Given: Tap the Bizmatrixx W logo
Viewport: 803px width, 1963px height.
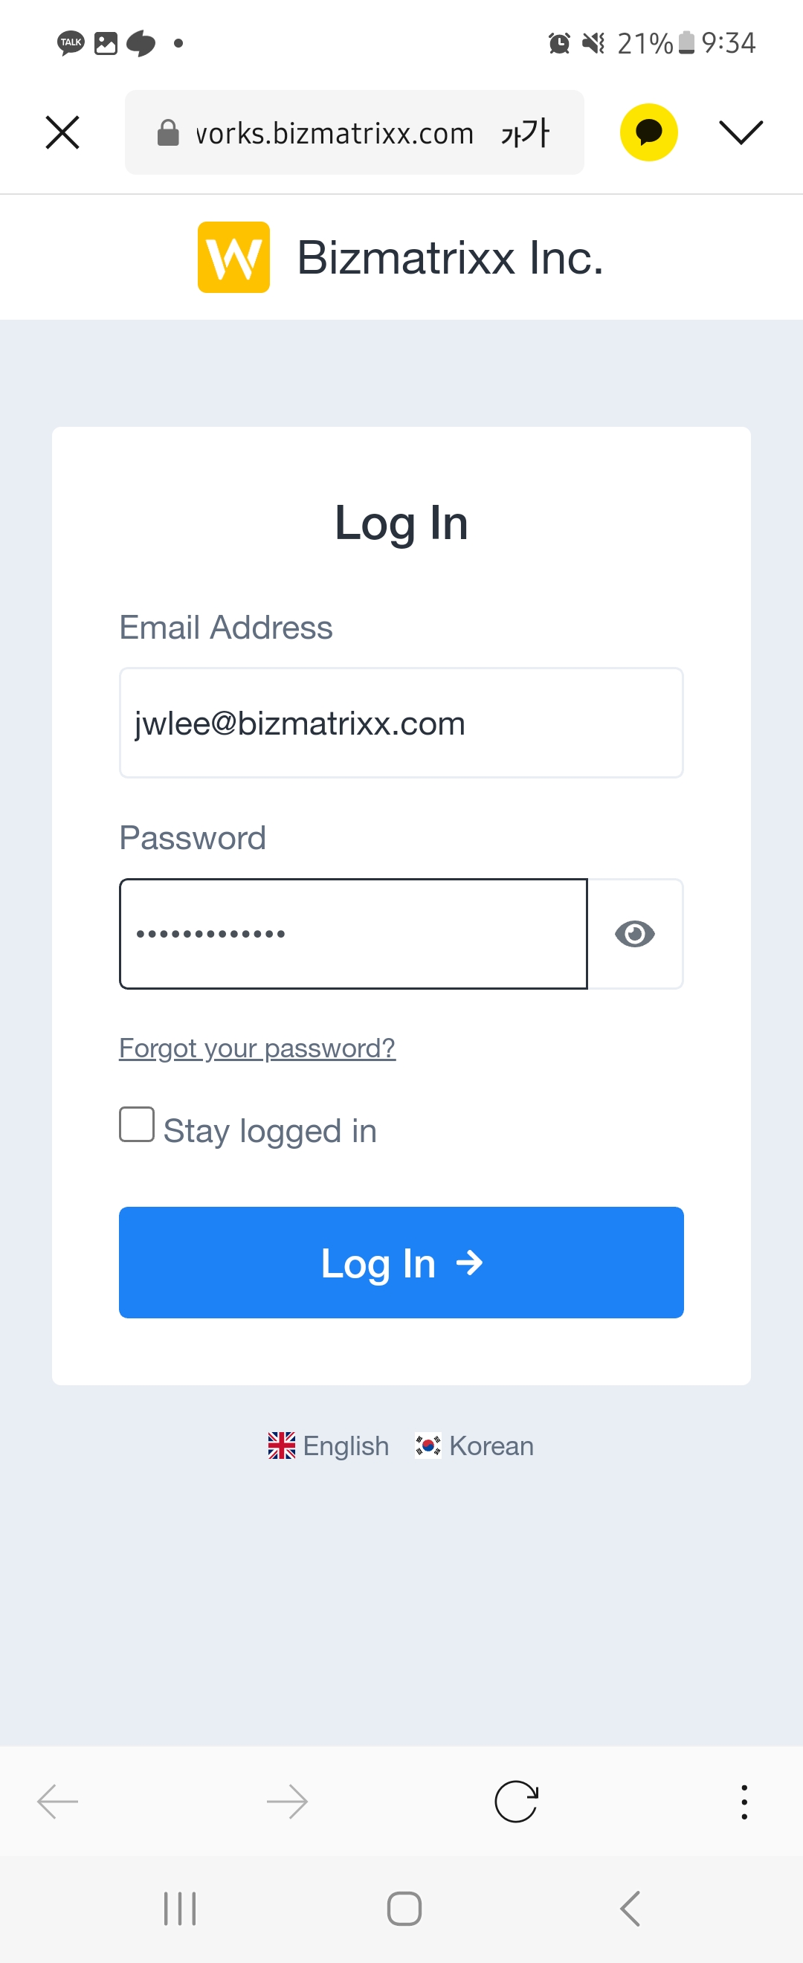Looking at the screenshot, I should [x=234, y=257].
